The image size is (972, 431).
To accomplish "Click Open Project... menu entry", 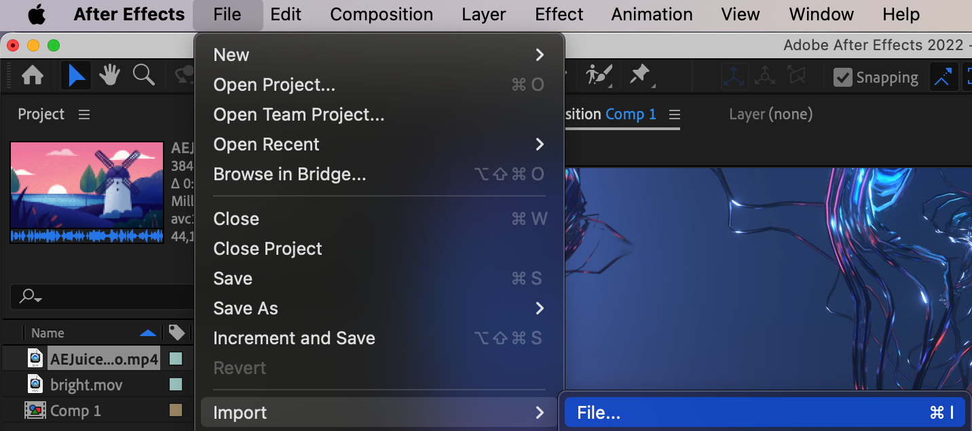I will [274, 85].
